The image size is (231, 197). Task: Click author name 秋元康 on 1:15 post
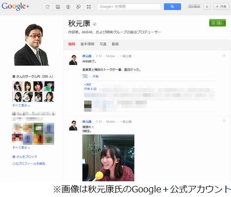(87, 122)
